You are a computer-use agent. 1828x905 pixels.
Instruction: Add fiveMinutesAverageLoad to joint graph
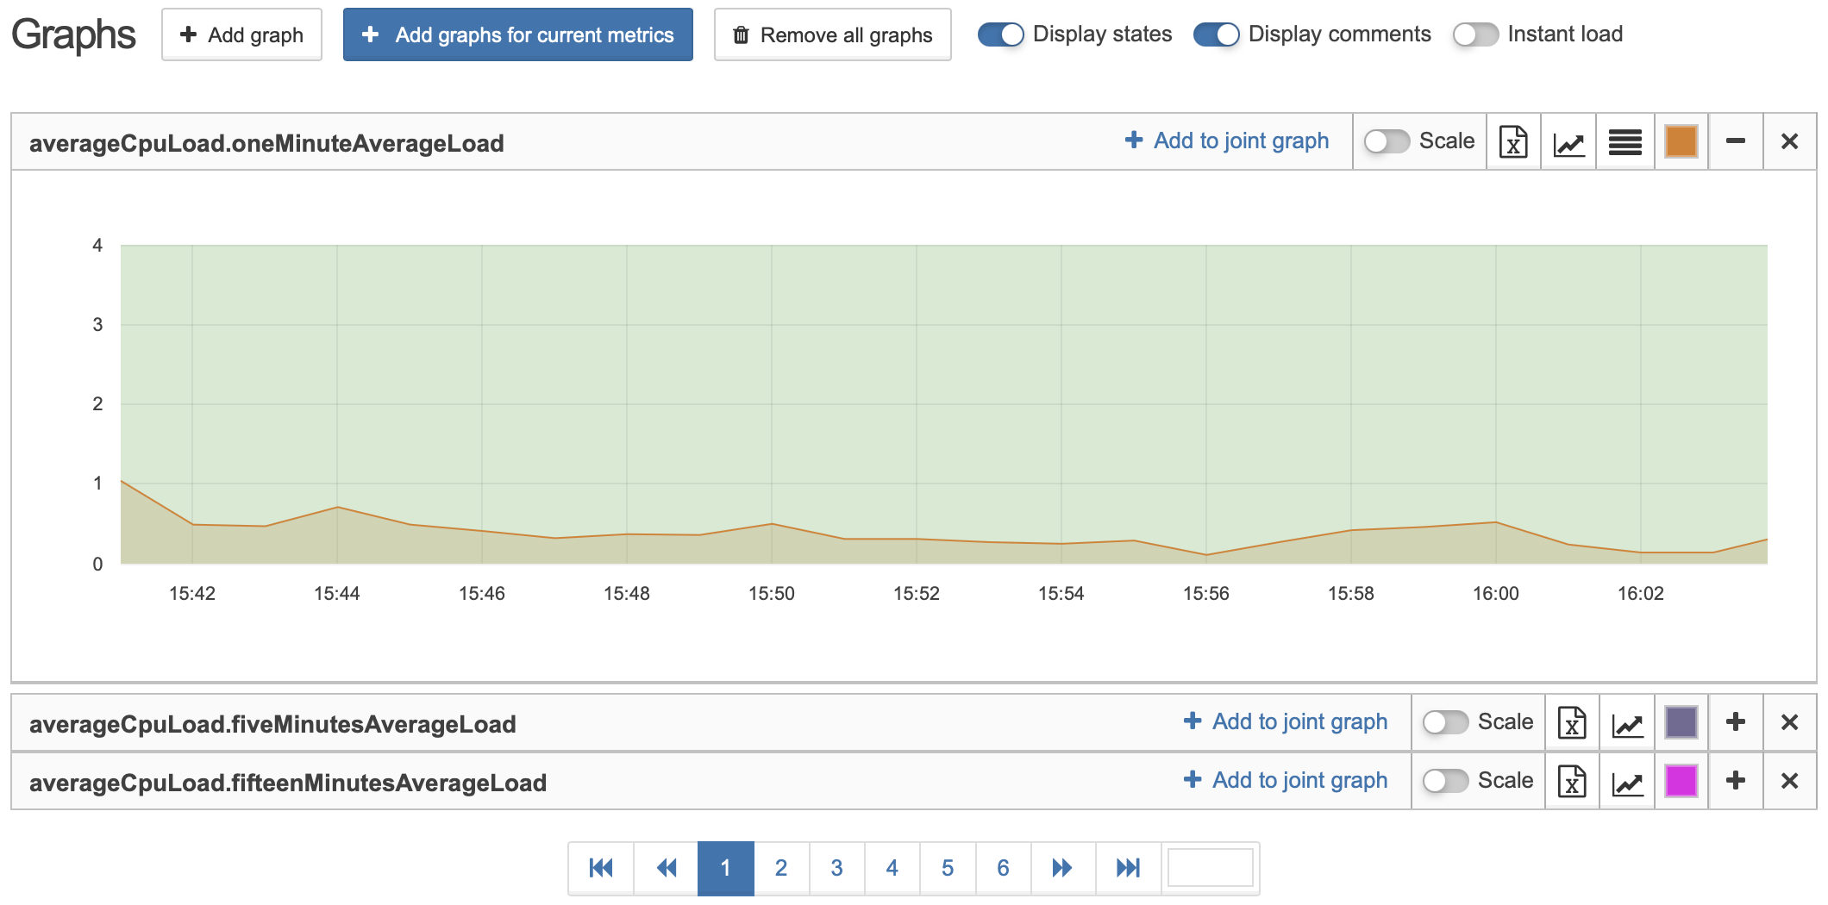pyautogui.click(x=1286, y=721)
